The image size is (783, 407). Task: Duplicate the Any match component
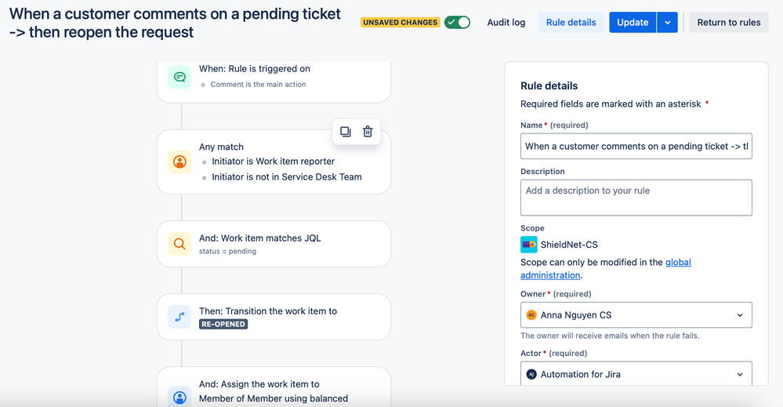(x=346, y=132)
